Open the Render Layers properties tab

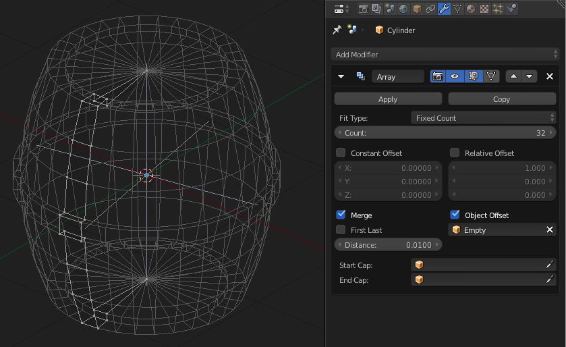[376, 9]
